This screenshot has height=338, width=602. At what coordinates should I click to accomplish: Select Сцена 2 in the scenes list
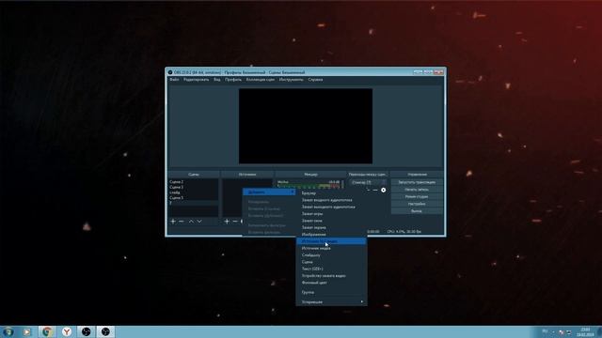coord(194,182)
